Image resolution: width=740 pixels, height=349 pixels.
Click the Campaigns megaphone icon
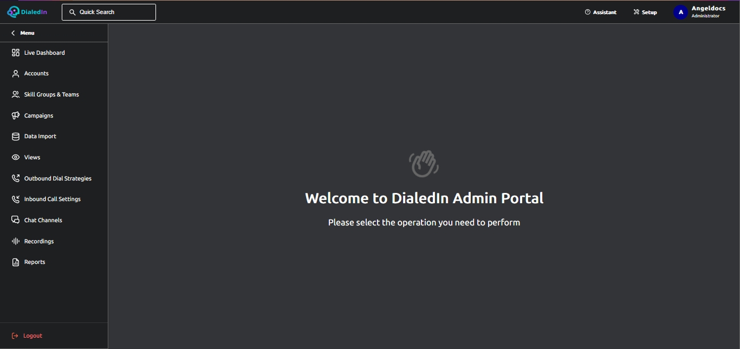[x=16, y=115]
